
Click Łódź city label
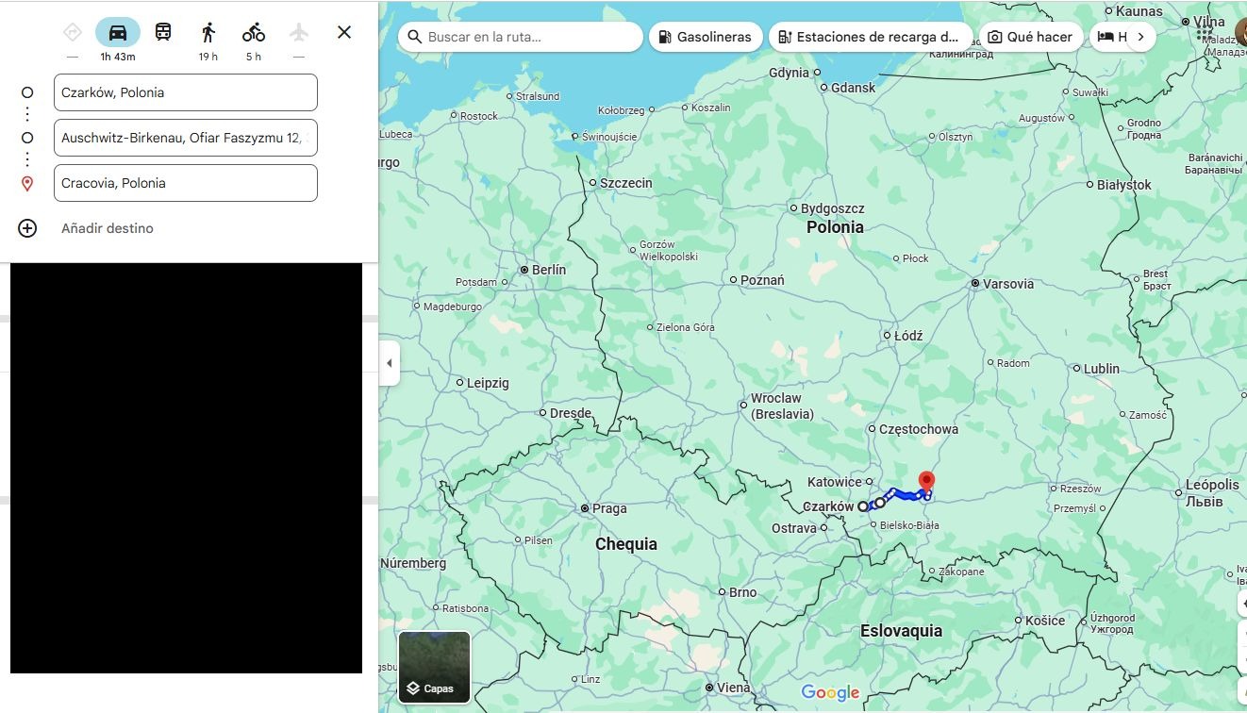908,336
